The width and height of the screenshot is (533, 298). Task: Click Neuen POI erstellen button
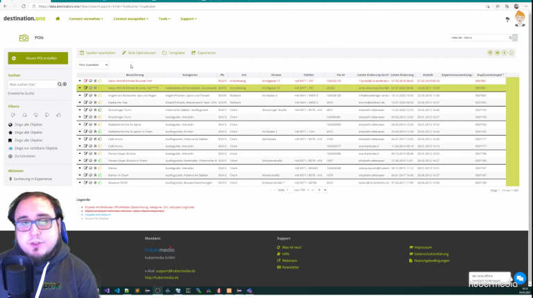(38, 58)
